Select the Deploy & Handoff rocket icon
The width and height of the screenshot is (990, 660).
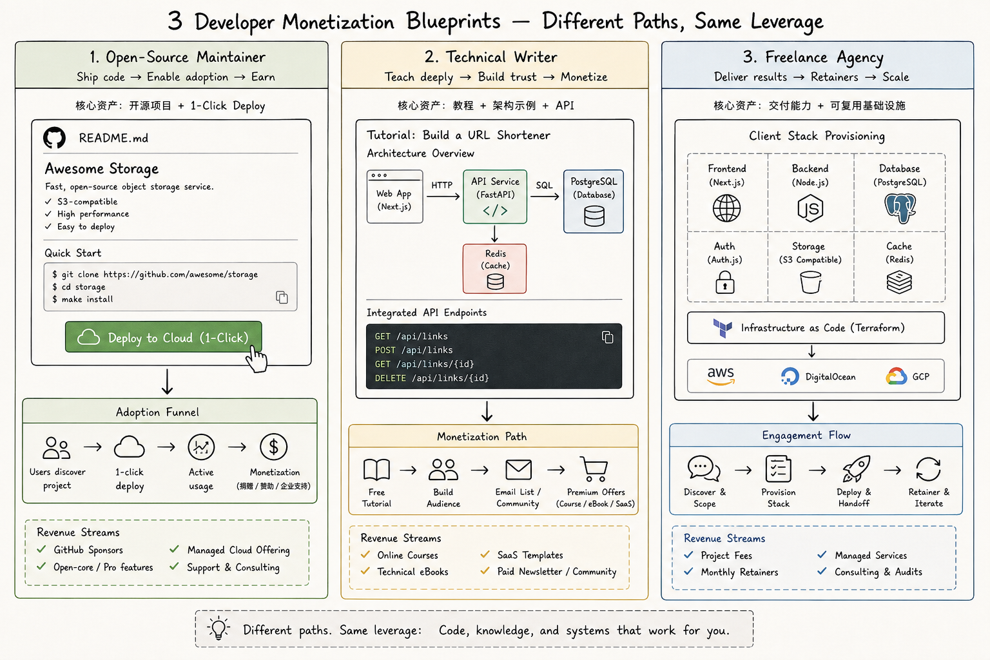coord(856,469)
